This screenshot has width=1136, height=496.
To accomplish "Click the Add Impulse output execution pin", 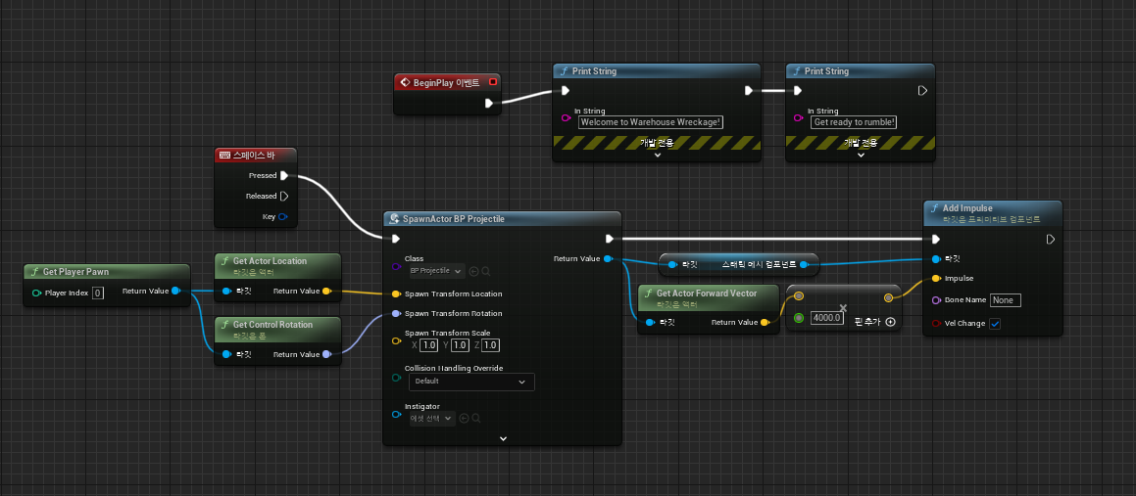I will coord(1050,239).
